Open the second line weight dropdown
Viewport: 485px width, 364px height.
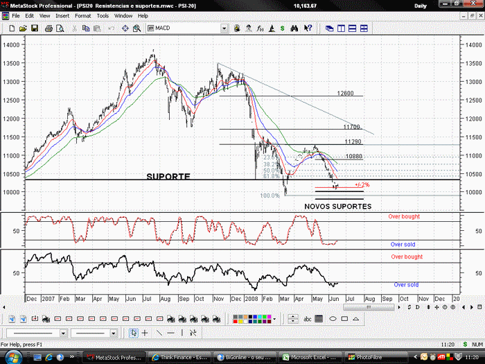114,333
